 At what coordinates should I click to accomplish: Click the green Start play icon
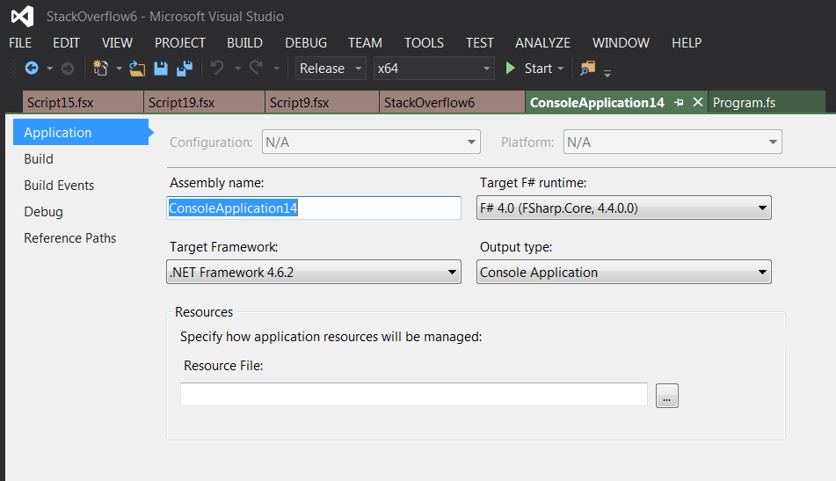pos(512,69)
